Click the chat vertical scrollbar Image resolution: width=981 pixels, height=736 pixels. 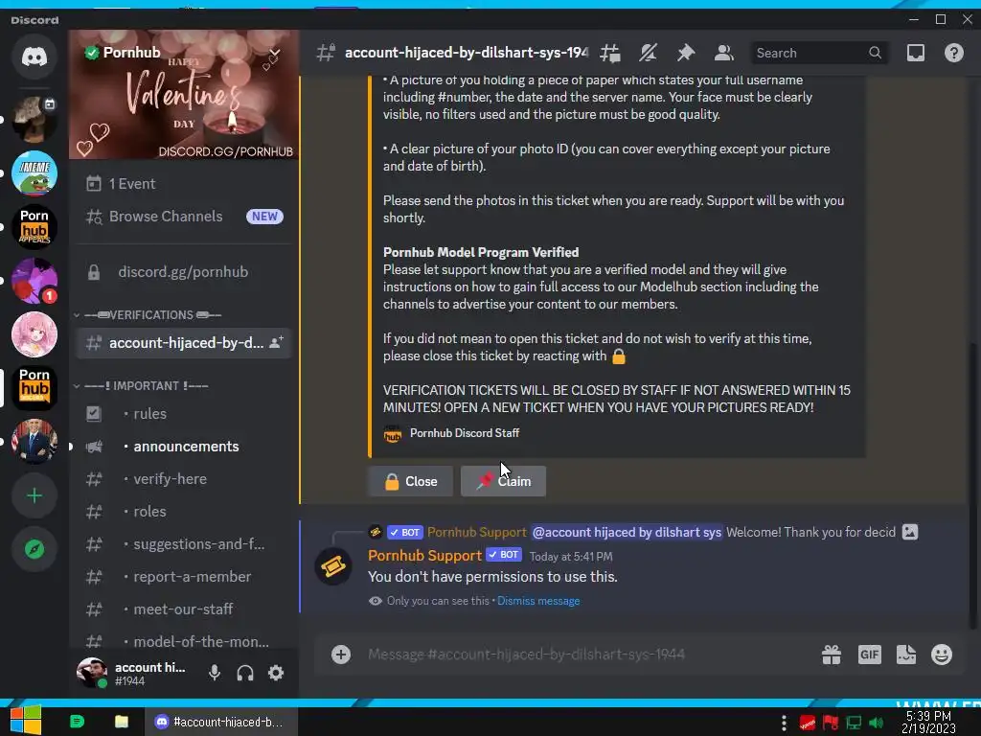tap(971, 485)
